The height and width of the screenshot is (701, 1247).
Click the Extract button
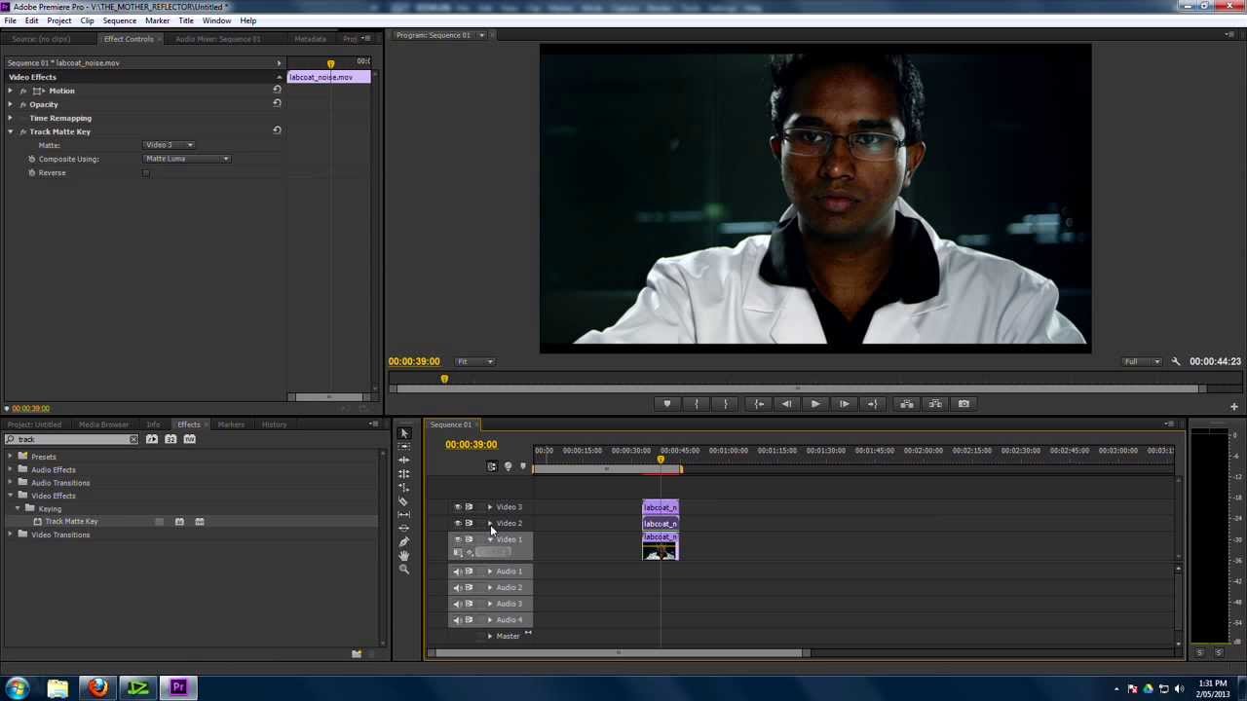pyautogui.click(x=935, y=404)
